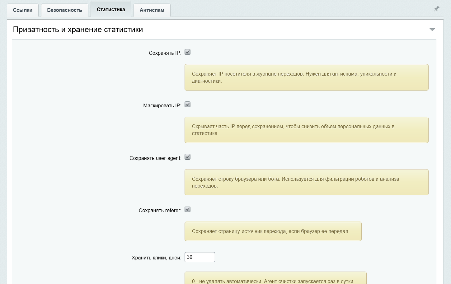Switch to the Ссылки tab
The width and height of the screenshot is (451, 284).
click(23, 10)
